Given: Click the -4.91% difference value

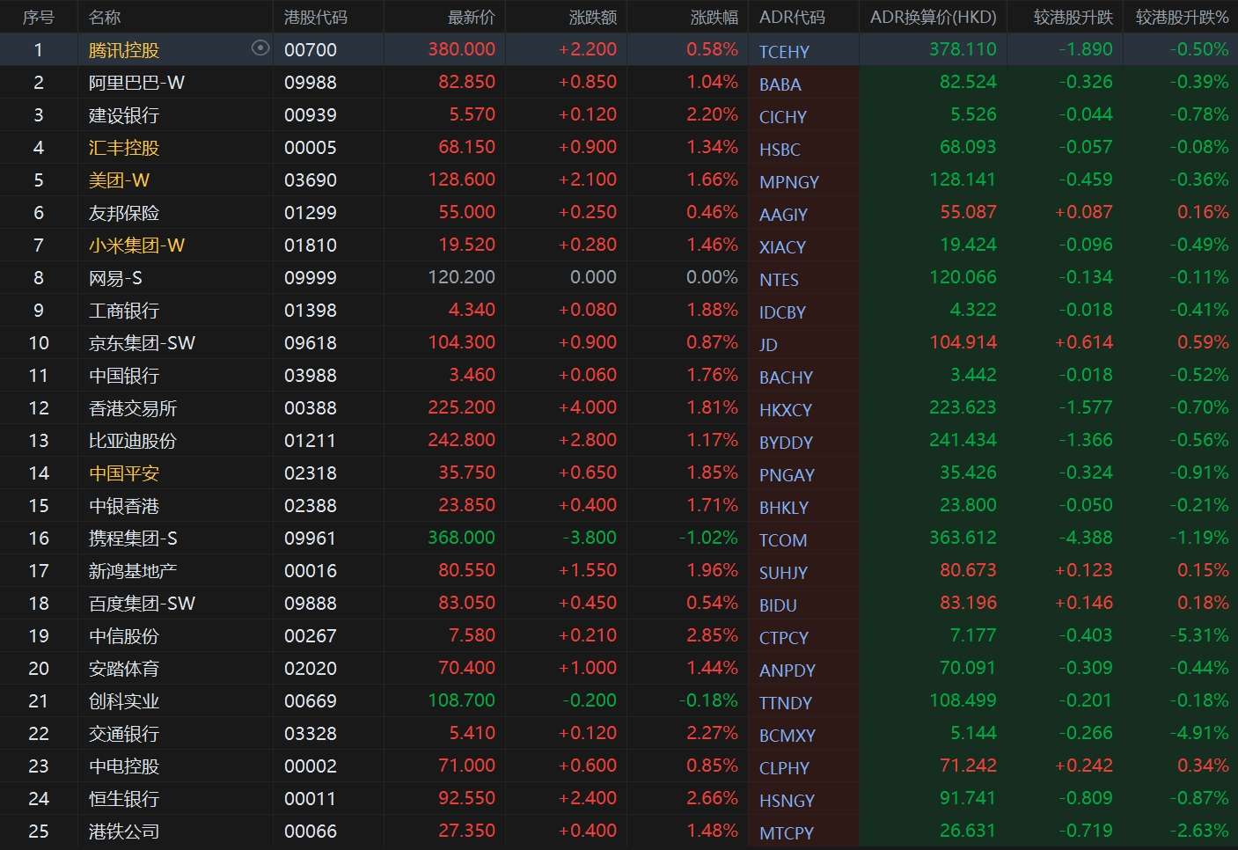Looking at the screenshot, I should click(1199, 733).
